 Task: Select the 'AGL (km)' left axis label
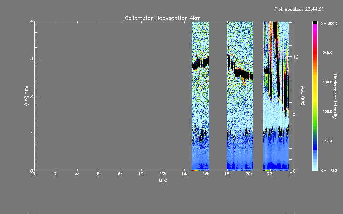click(x=27, y=96)
